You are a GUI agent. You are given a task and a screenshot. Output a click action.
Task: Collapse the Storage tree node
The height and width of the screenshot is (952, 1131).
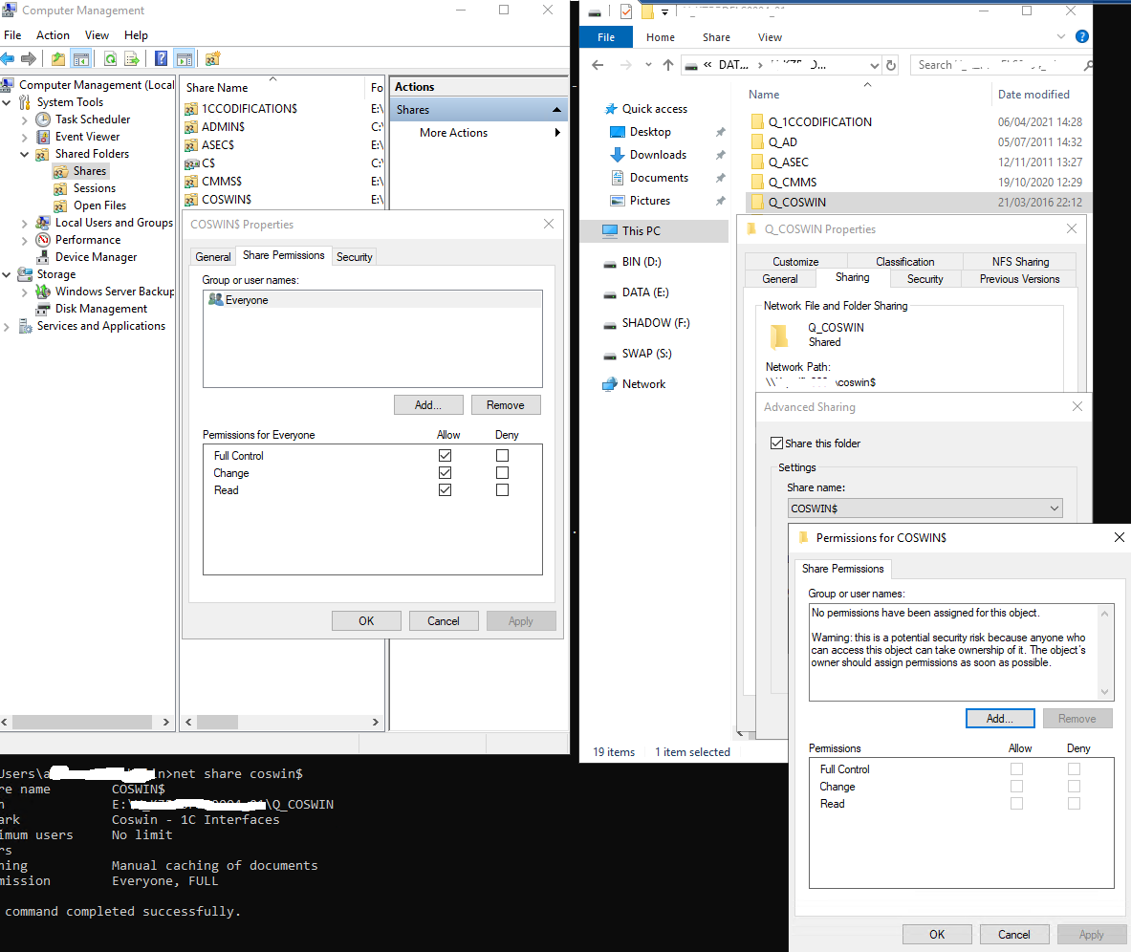8,274
